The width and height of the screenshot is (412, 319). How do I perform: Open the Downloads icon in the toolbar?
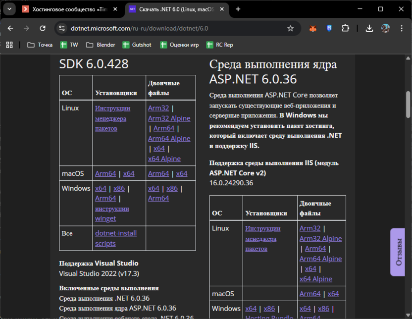click(x=369, y=29)
